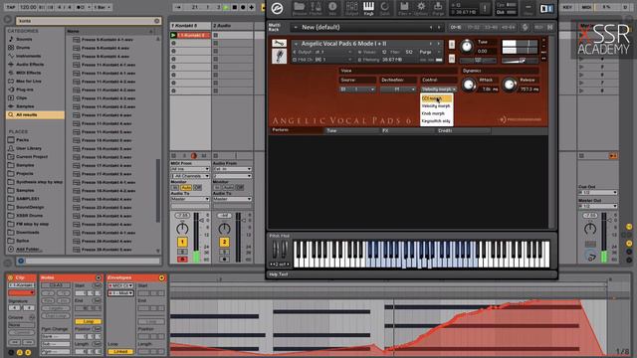Click the Kontakt panic exclamation button
The height and width of the screenshot is (358, 637).
click(x=485, y=8)
